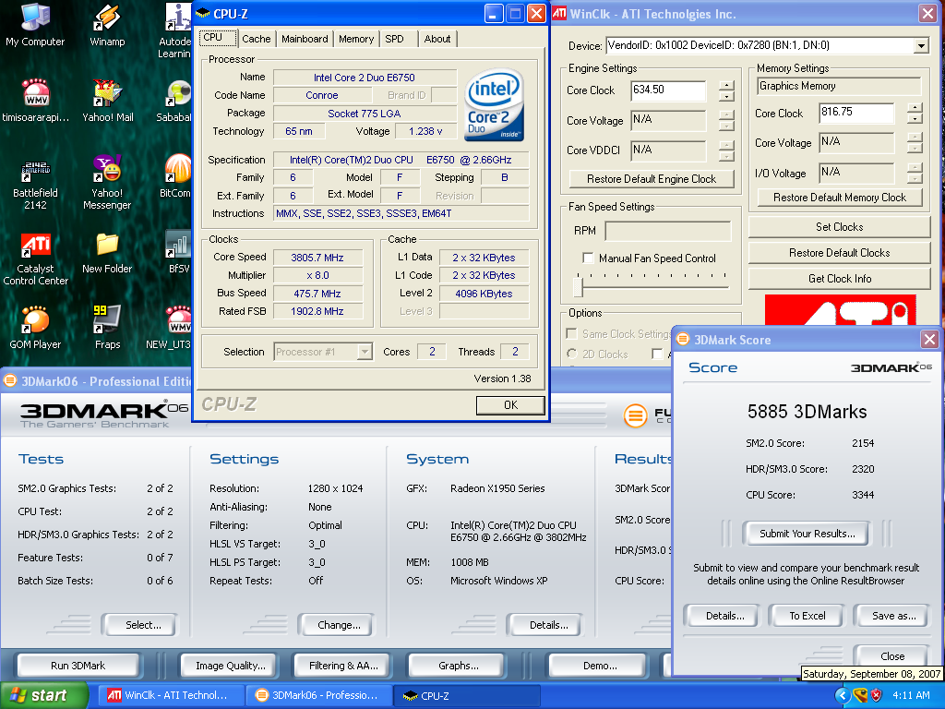Click Run 3DMark button
This screenshot has height=709, width=945.
[78, 666]
